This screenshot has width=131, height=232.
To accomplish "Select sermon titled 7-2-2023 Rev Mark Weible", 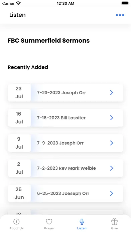I will pos(67,168).
